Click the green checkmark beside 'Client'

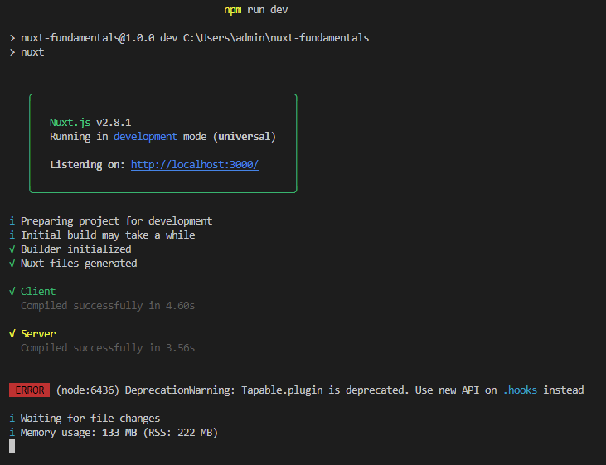(x=12, y=292)
